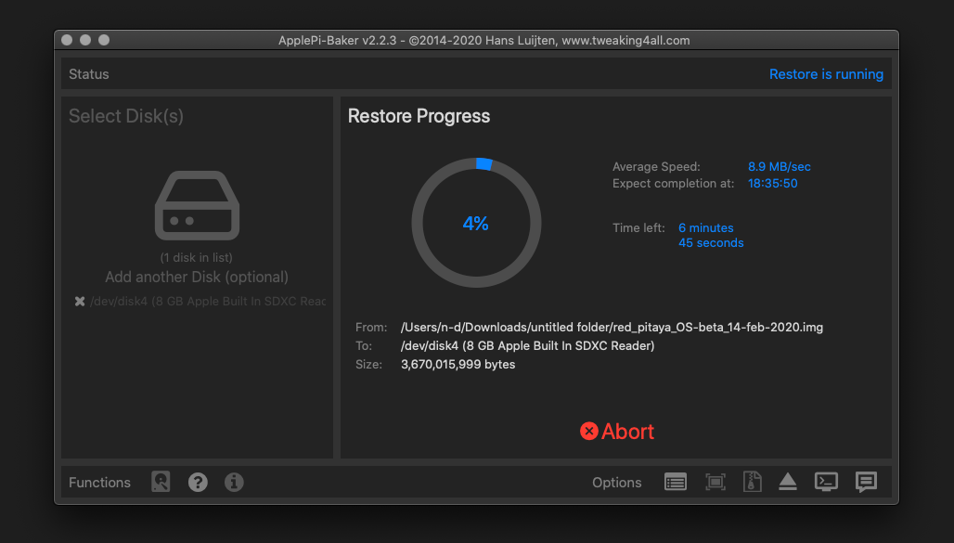Remove /dev/disk4 from the disk list

pyautogui.click(x=80, y=302)
